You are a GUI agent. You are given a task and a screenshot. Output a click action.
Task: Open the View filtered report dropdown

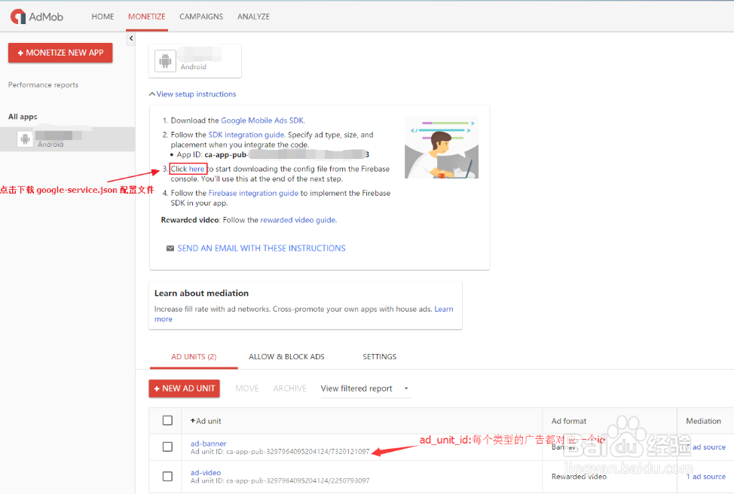pos(365,388)
